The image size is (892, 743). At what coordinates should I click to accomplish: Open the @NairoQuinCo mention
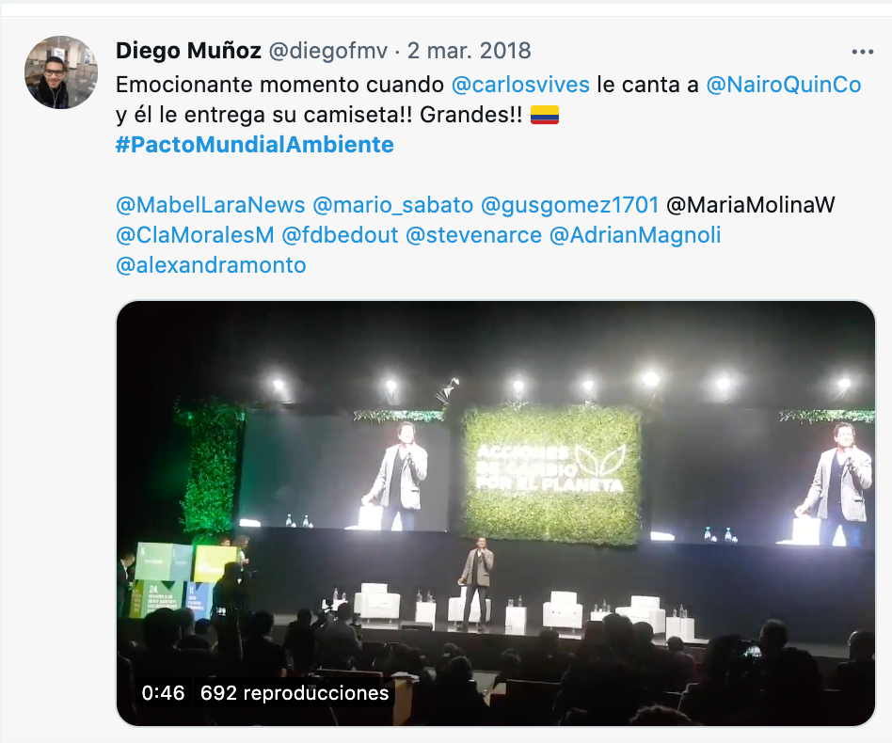(x=784, y=85)
